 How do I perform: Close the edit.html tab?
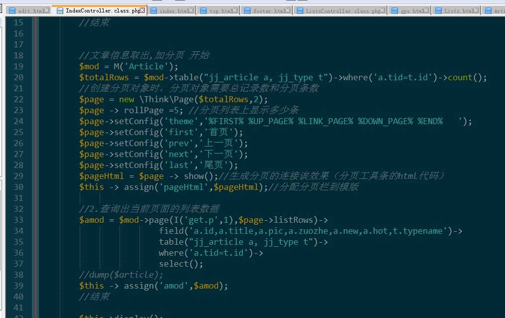point(47,10)
